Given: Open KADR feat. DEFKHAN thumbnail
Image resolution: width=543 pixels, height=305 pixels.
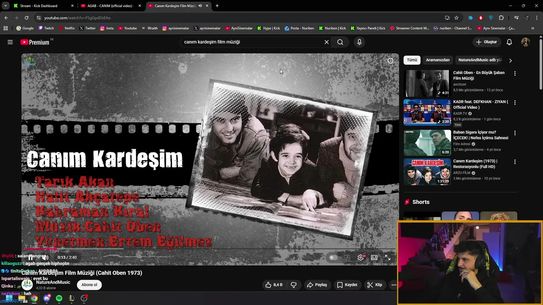Looking at the screenshot, I should [x=427, y=112].
